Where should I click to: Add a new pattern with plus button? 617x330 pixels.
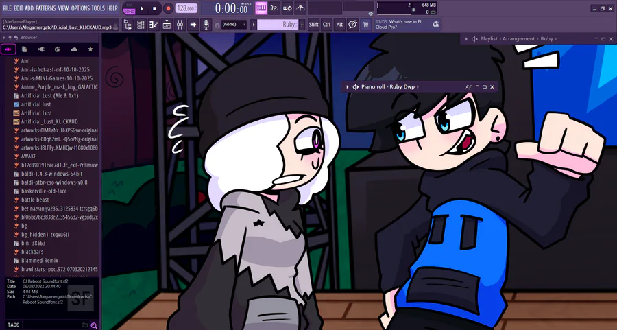302,25
